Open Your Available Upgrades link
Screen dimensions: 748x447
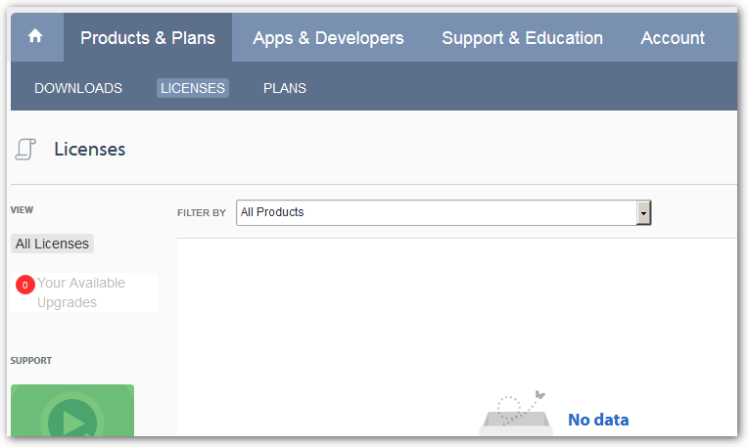coord(81,292)
